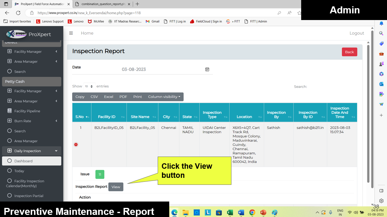Expand the Column visibility dropdown

(x=164, y=97)
